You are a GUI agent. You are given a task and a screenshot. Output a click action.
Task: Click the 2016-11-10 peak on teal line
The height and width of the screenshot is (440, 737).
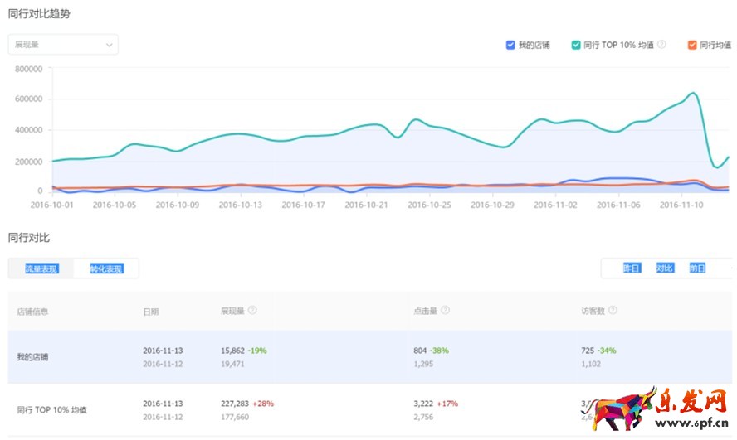692,93
